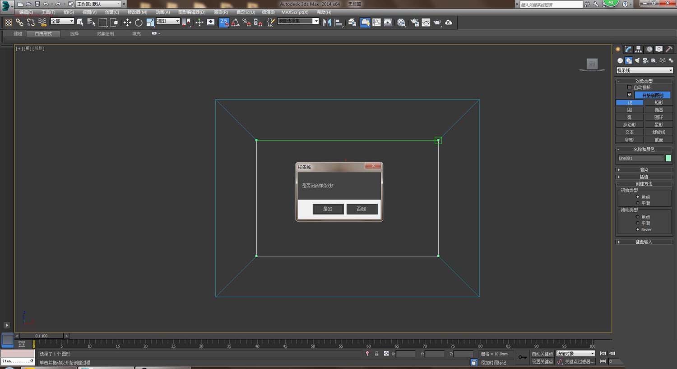
Task: Click the selection lock icon in status bar
Action: (x=376, y=354)
